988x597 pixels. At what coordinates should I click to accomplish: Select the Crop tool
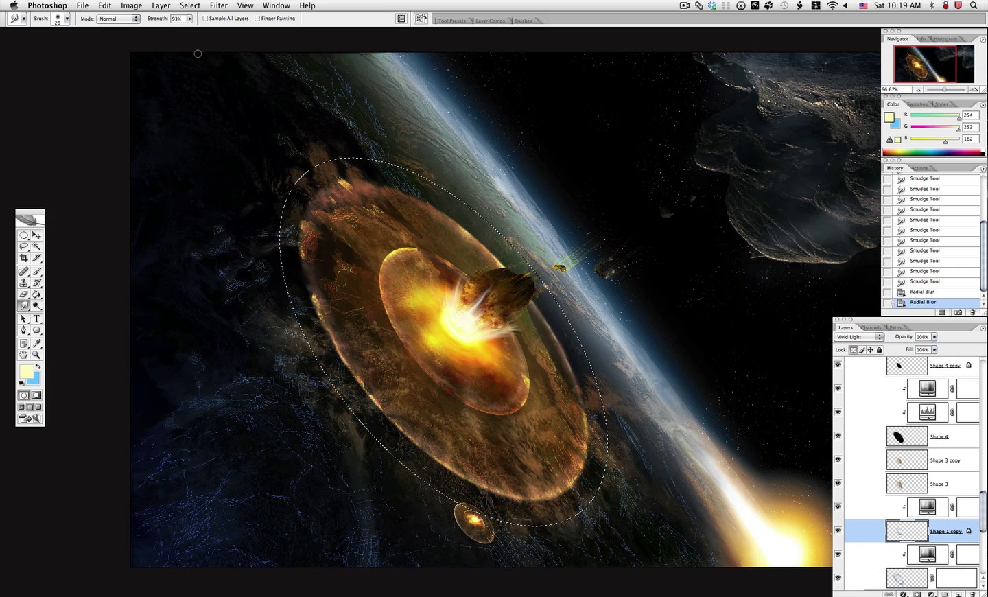coord(23,258)
